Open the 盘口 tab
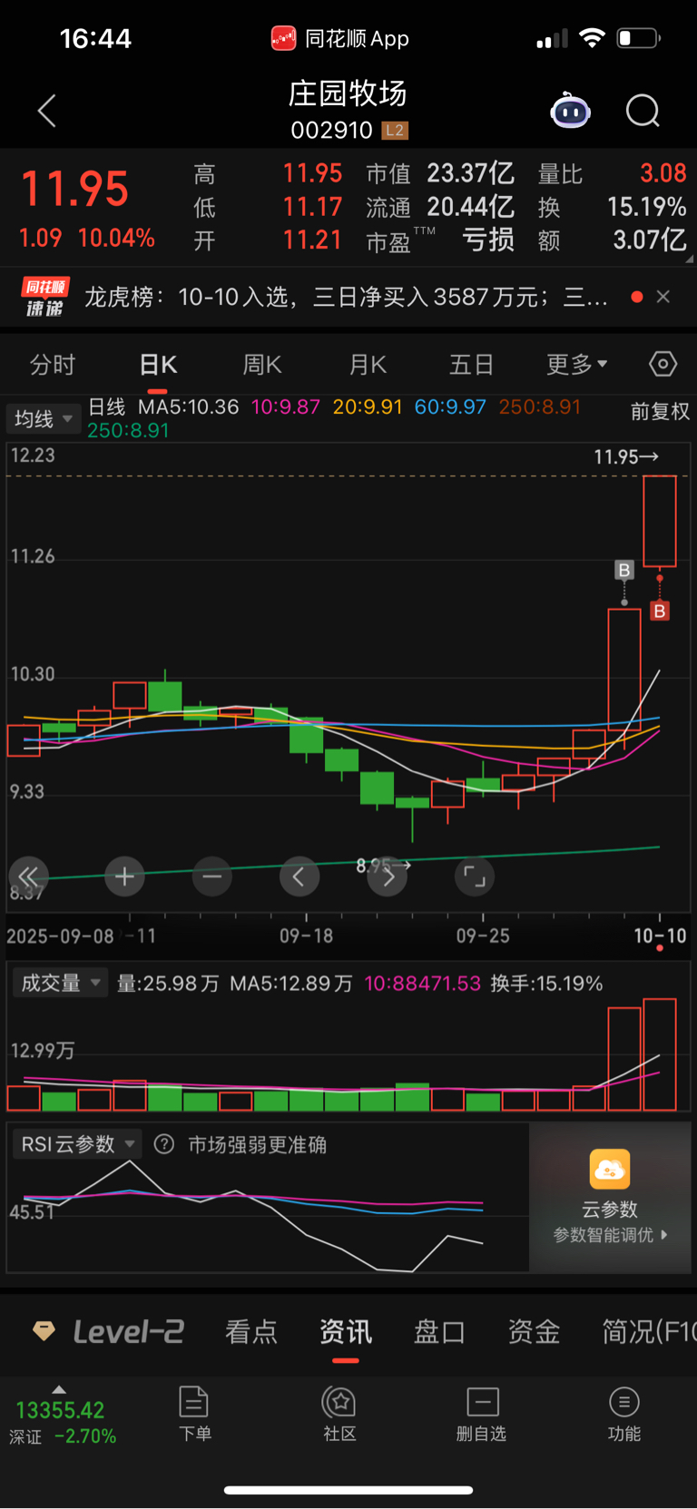The height and width of the screenshot is (1509, 697). pos(440,1331)
